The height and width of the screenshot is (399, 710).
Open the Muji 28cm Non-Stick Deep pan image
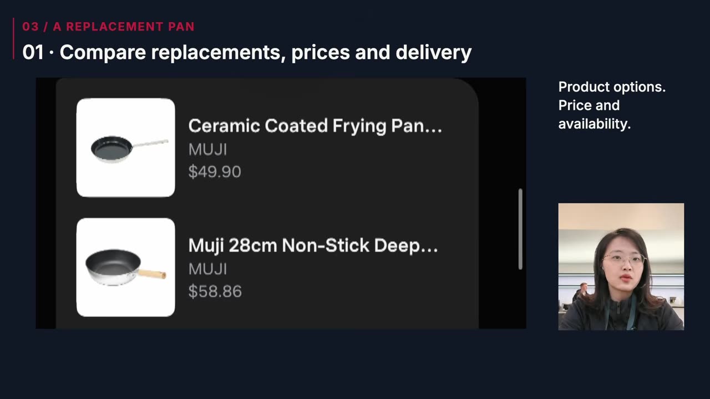tap(125, 267)
